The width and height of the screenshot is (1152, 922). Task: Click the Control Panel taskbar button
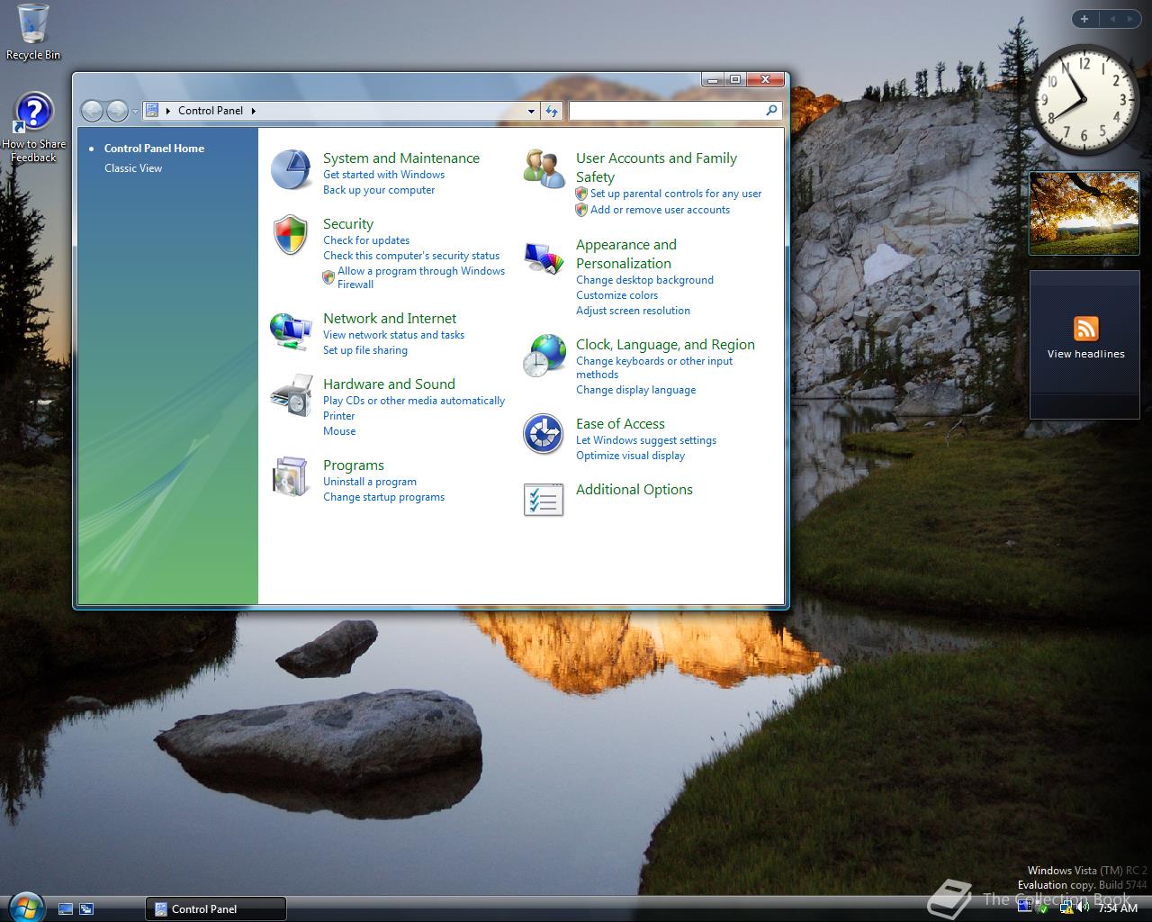point(216,908)
